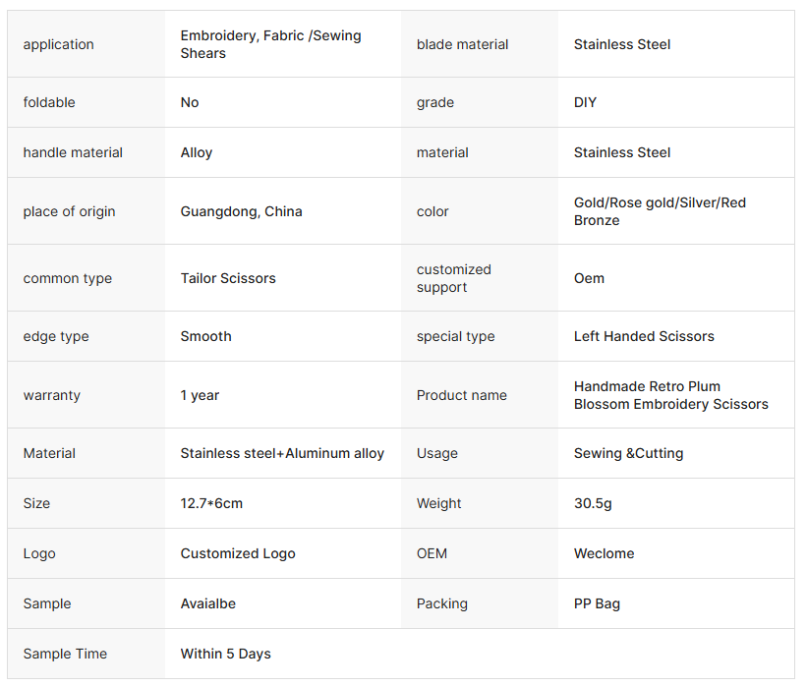The height and width of the screenshot is (687, 807).
Task: Select the 'Smooth' edge type value
Action: (205, 336)
